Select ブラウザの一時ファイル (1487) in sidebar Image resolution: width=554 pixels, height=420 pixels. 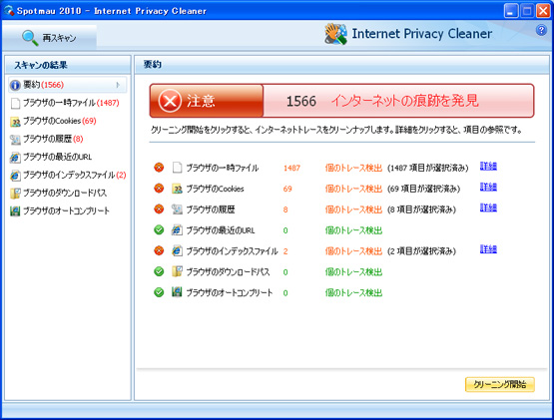point(65,103)
